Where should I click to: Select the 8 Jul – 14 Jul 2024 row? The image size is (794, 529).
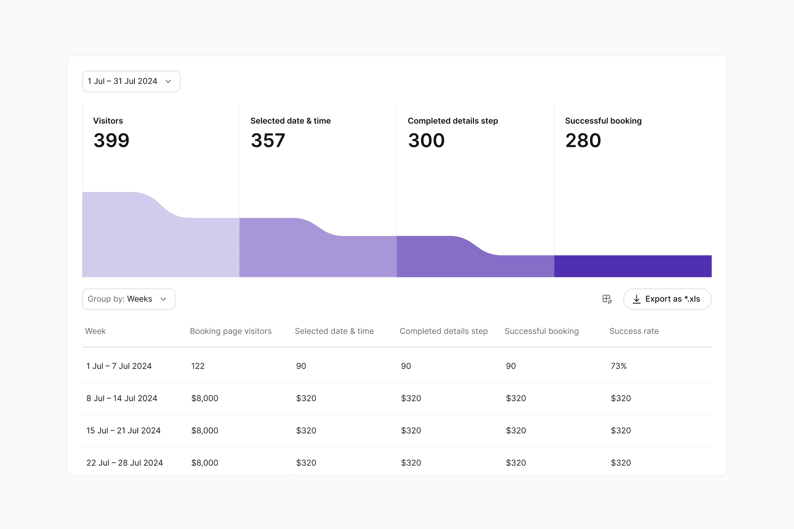pyautogui.click(x=122, y=398)
